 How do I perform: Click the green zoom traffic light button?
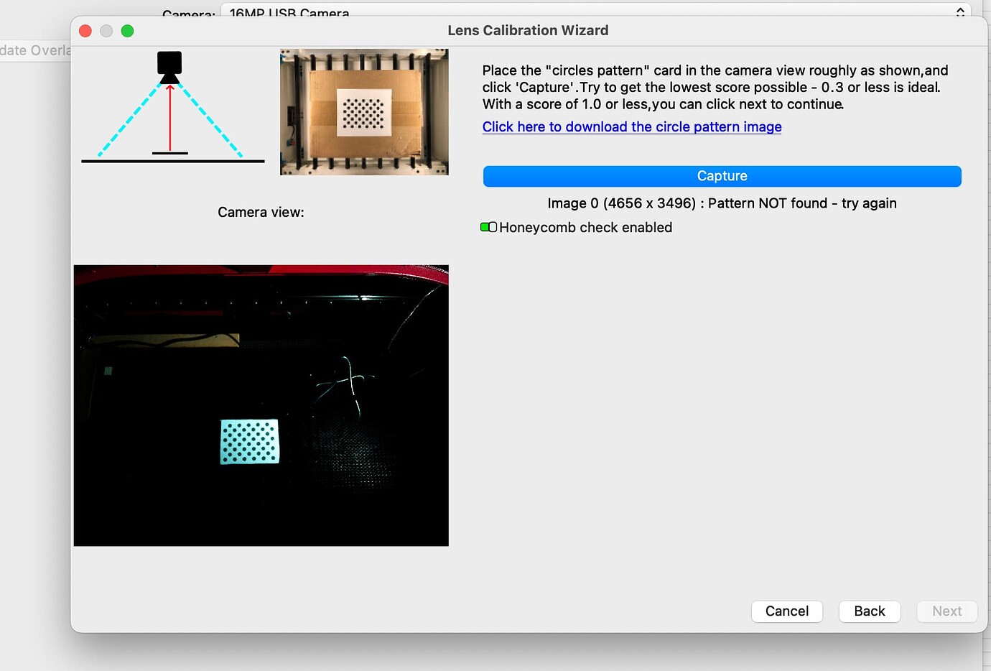tap(128, 31)
